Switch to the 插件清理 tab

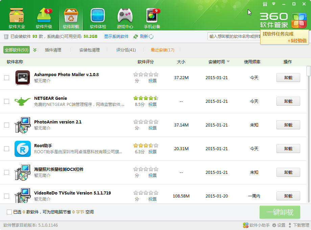point(53,50)
